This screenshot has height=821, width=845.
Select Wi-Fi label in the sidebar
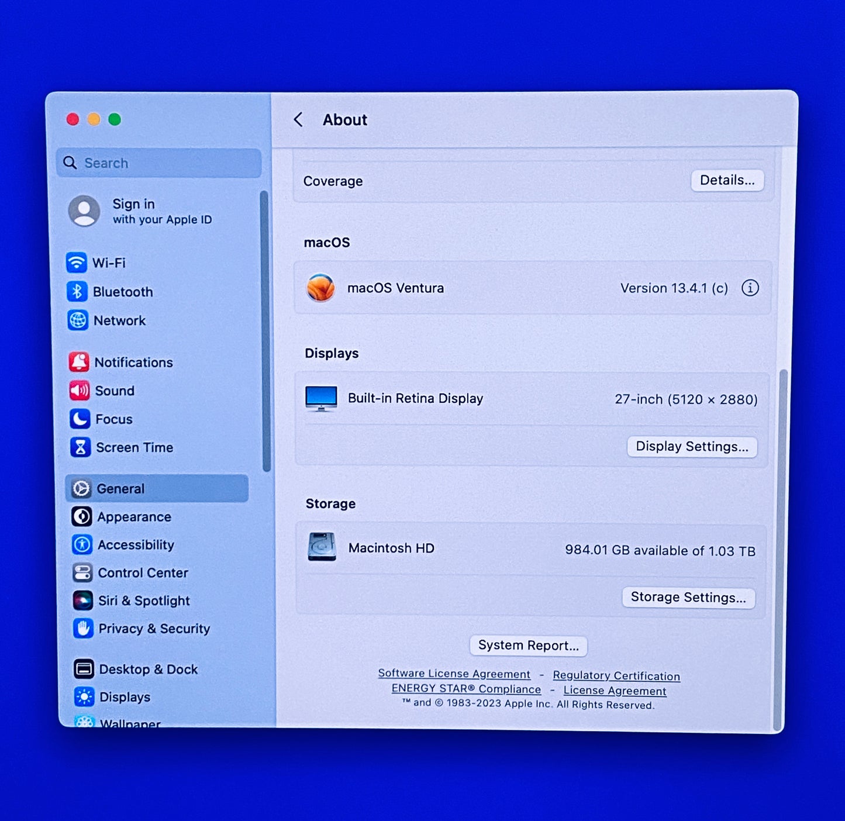tap(109, 263)
